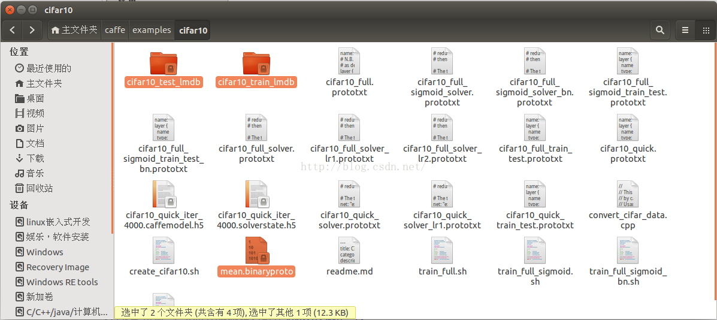Select train_full.sh script icon

click(441, 250)
